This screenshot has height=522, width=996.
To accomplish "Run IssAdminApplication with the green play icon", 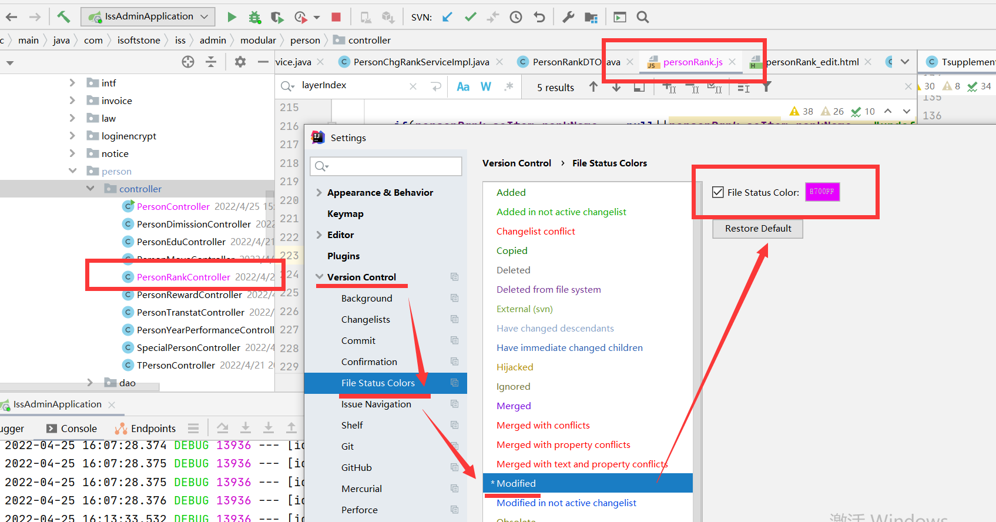I will tap(232, 17).
